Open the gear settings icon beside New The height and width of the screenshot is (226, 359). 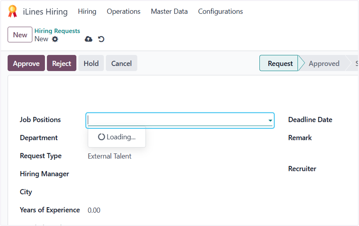[x=55, y=39]
